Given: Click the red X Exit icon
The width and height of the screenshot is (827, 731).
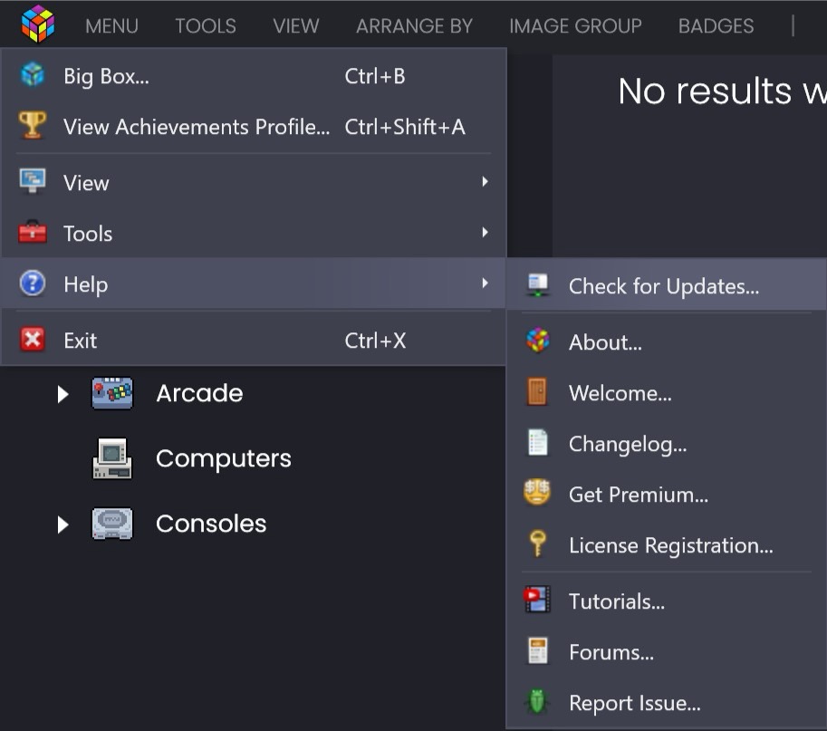Looking at the screenshot, I should click(32, 340).
